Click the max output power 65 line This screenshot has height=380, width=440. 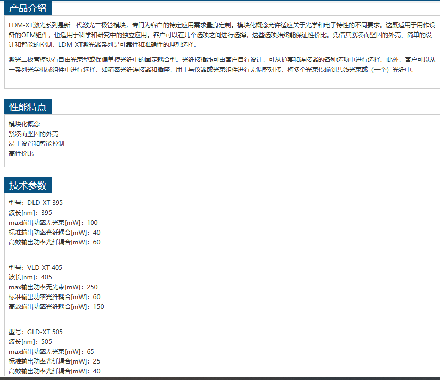52,352
